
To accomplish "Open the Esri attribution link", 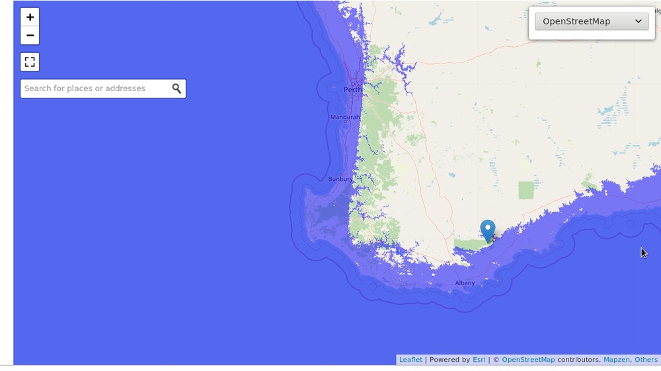I will pos(479,360).
